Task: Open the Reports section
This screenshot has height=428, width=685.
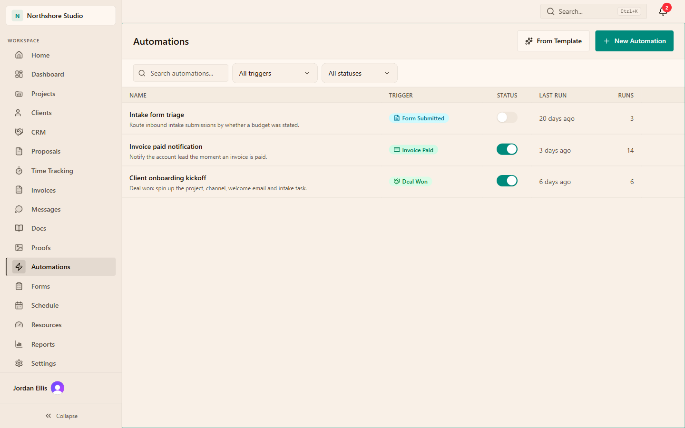Action: tap(61, 344)
